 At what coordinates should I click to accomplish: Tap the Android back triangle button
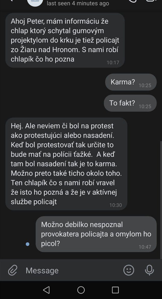46,290
